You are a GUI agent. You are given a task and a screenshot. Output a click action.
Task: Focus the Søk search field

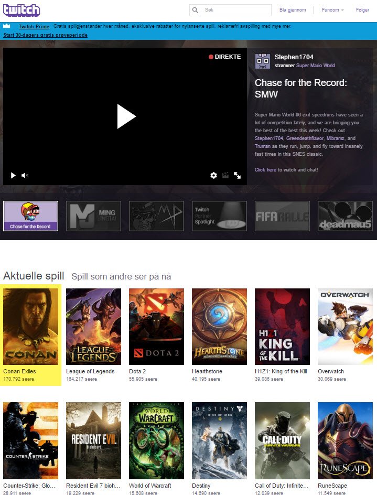230,10
